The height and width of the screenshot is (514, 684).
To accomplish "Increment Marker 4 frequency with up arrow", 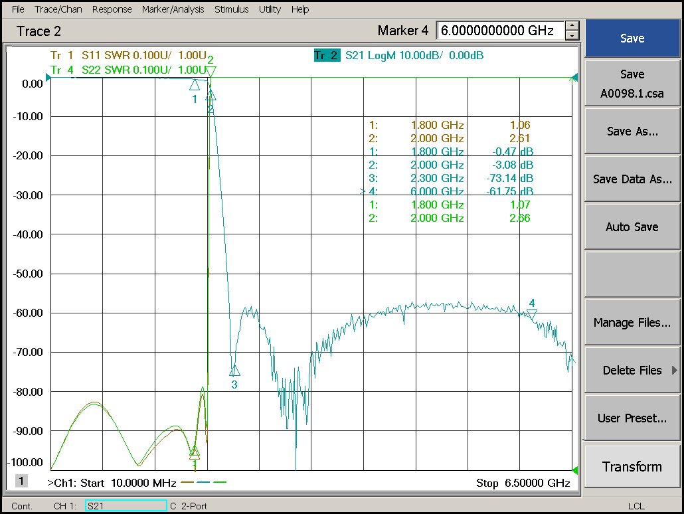I will pyautogui.click(x=572, y=26).
